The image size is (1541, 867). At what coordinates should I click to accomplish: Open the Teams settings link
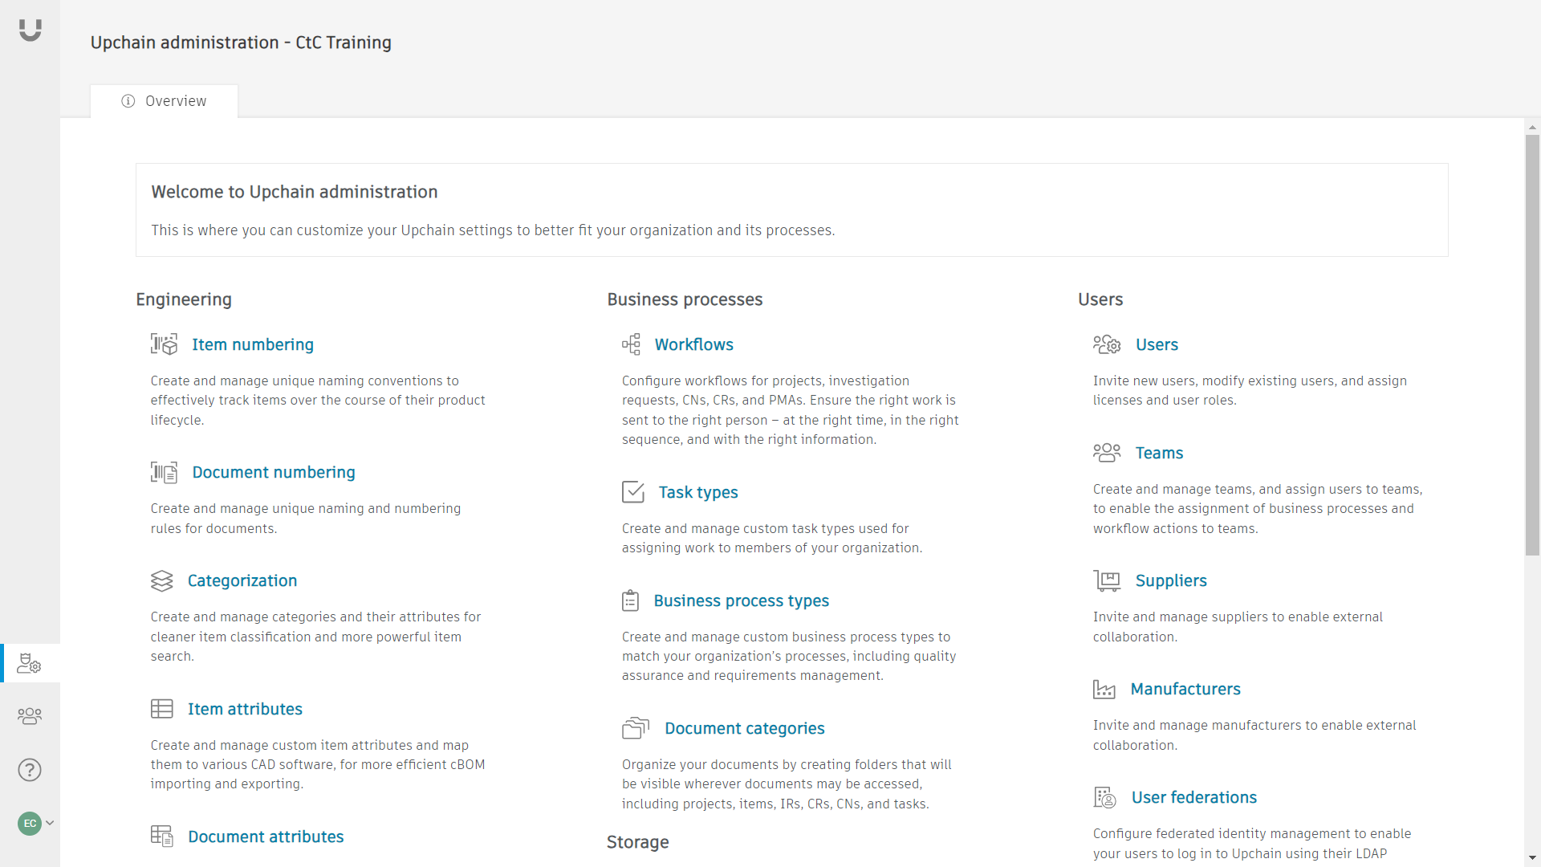pos(1159,453)
